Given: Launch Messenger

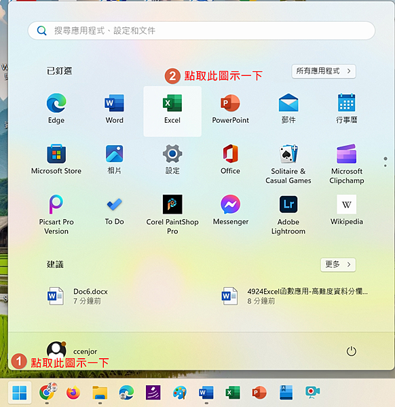Looking at the screenshot, I should click(x=230, y=210).
